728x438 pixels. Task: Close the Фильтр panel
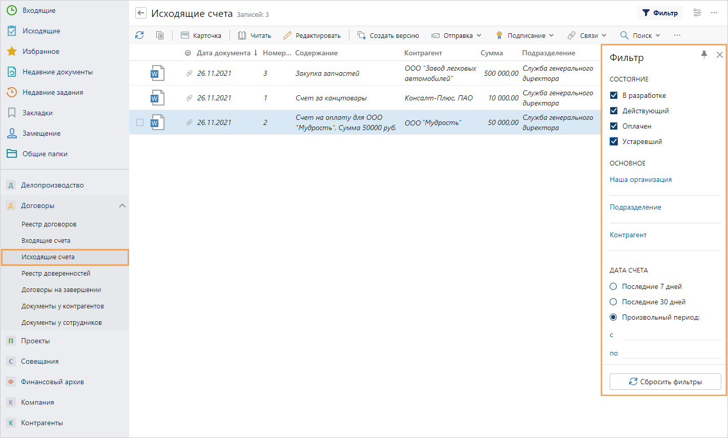pos(720,55)
